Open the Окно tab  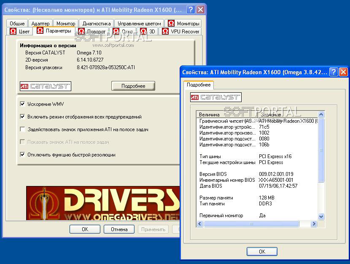123,32
